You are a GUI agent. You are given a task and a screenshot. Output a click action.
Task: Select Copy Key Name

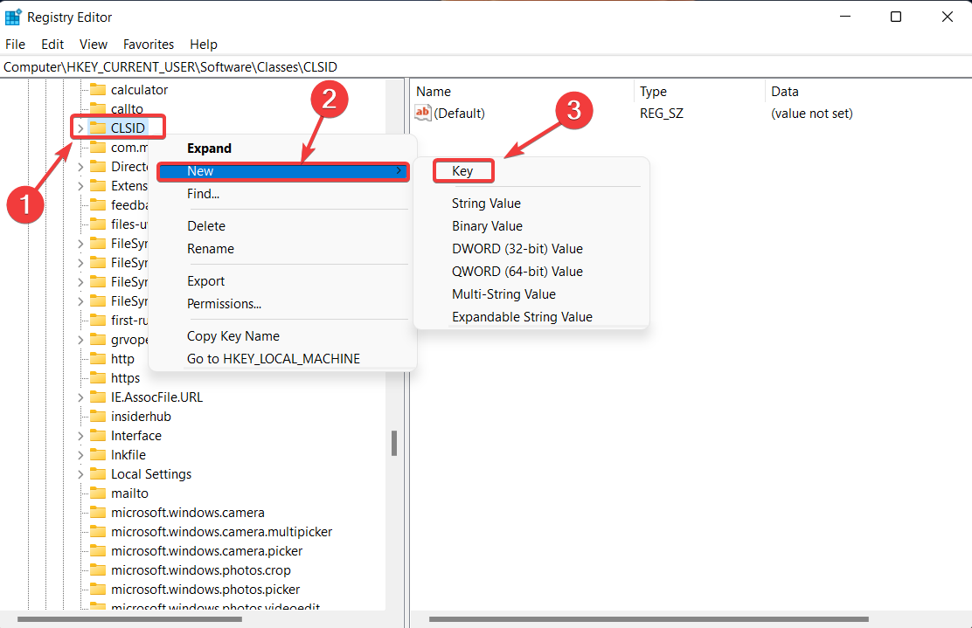233,336
